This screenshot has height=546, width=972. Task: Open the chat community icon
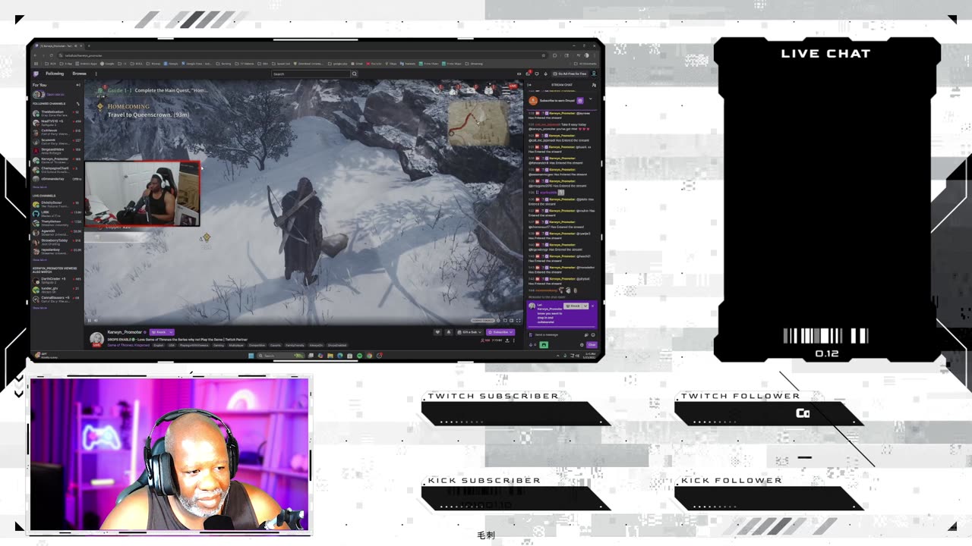click(594, 85)
